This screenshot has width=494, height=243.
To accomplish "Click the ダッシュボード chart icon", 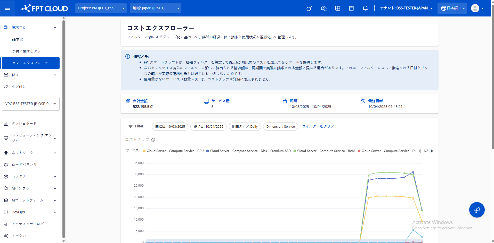I will [x=6, y=124].
